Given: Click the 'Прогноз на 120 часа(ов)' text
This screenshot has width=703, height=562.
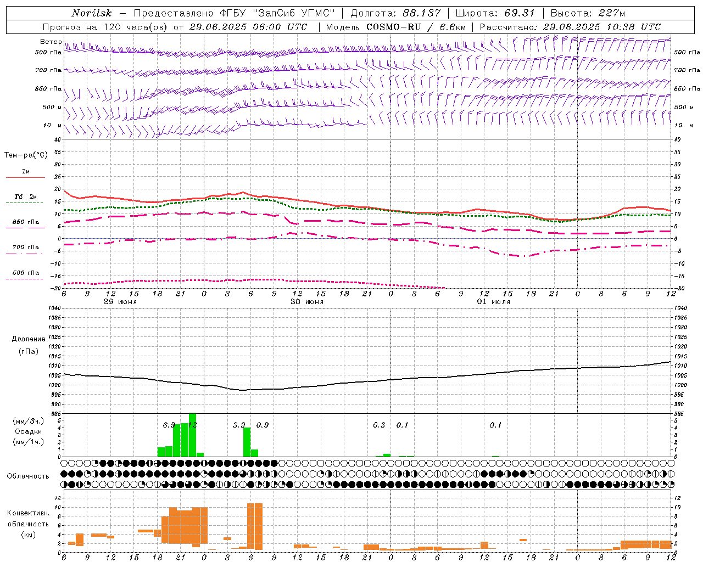Looking at the screenshot, I should [105, 27].
